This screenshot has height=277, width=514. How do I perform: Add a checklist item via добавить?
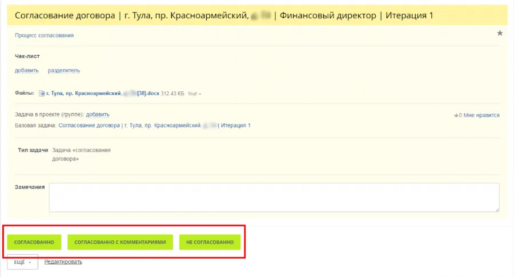click(x=26, y=70)
